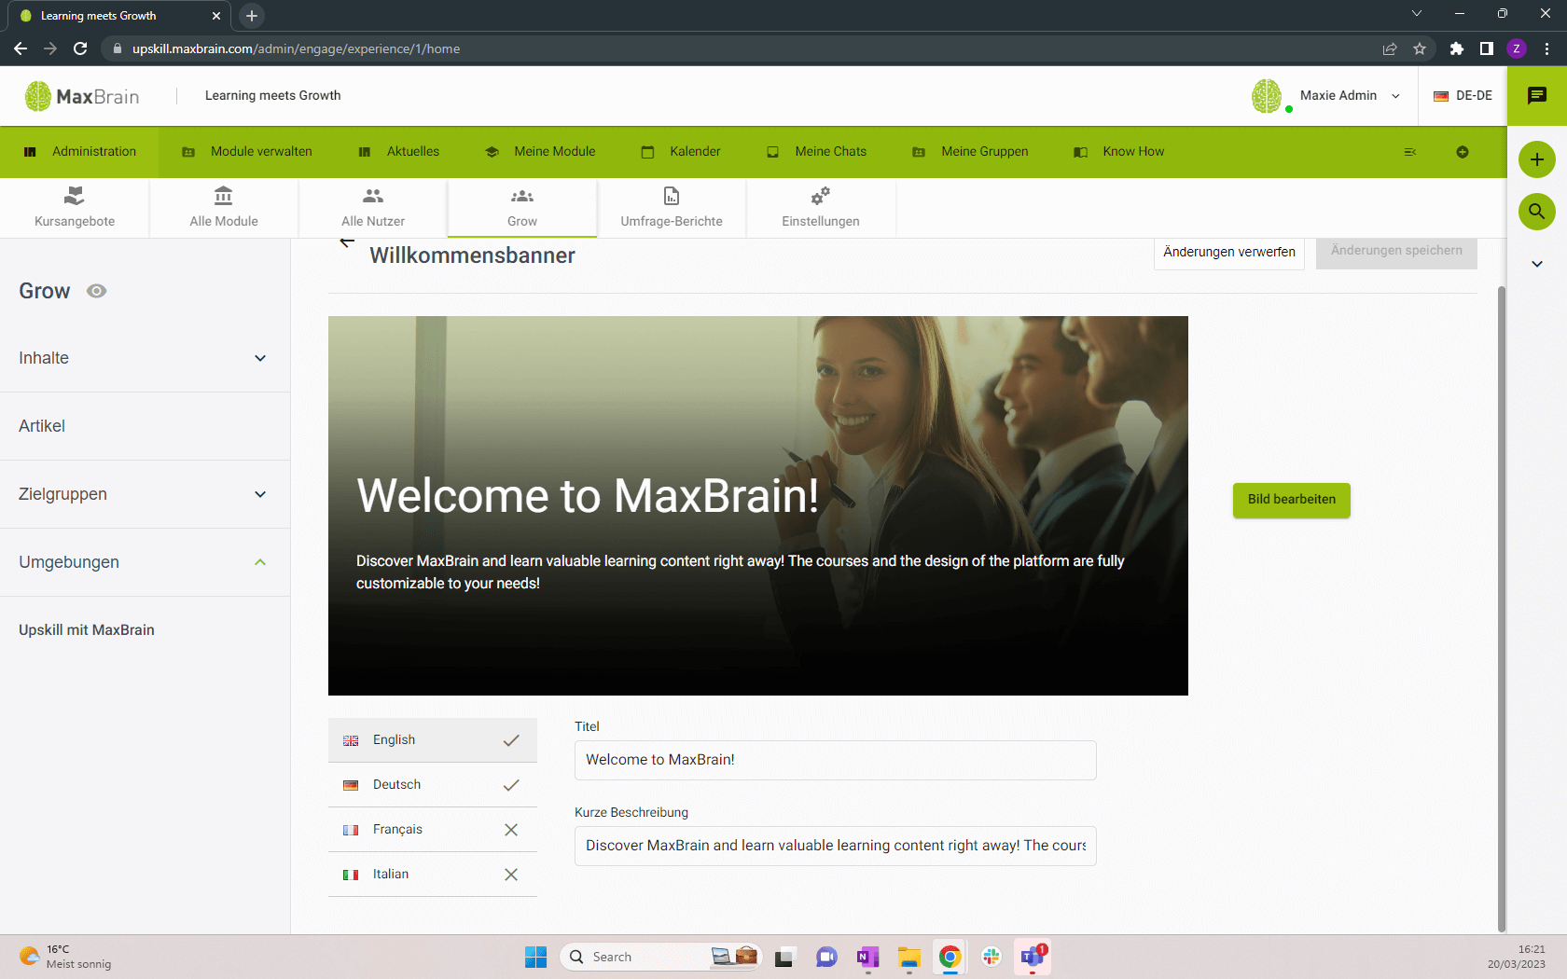Click the MaxBrain logo

pos(82,96)
